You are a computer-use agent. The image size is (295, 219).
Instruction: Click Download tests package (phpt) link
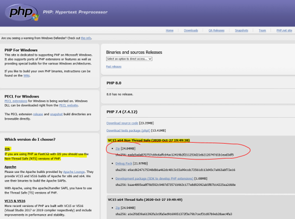128,131
